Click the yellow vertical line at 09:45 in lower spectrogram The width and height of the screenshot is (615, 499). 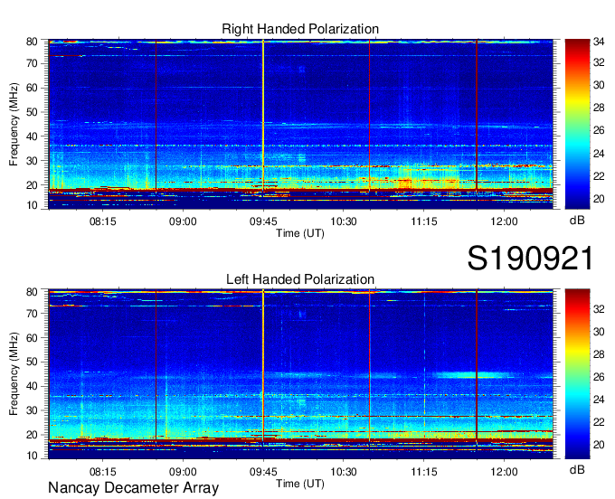(263, 364)
